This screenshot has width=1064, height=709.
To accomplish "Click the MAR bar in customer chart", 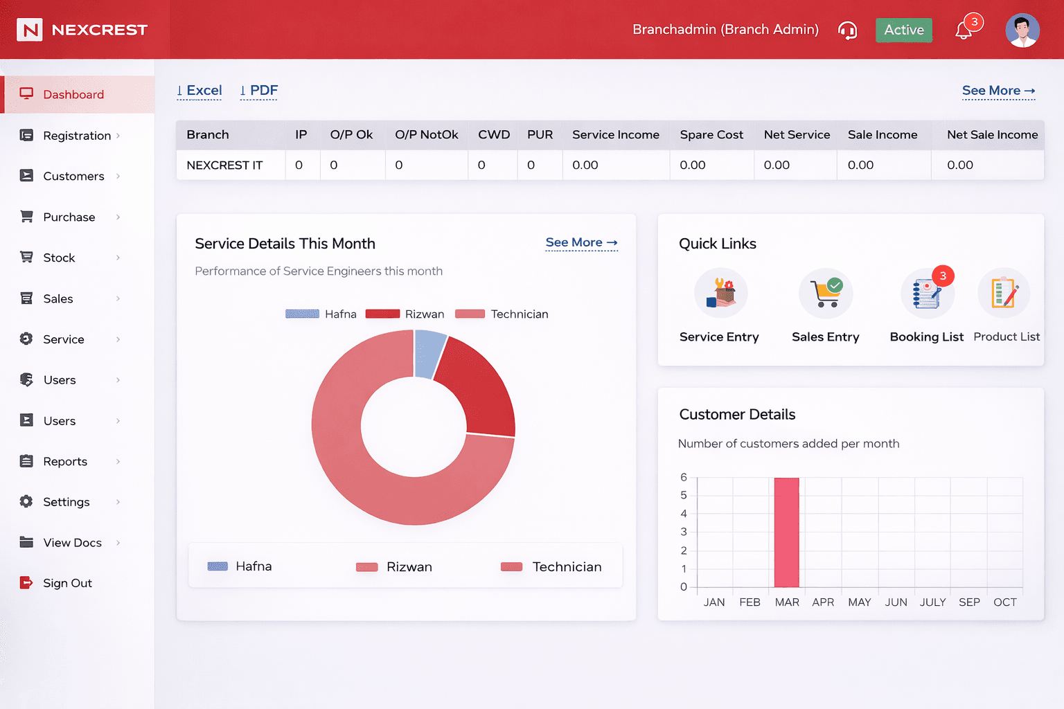I will [786, 532].
